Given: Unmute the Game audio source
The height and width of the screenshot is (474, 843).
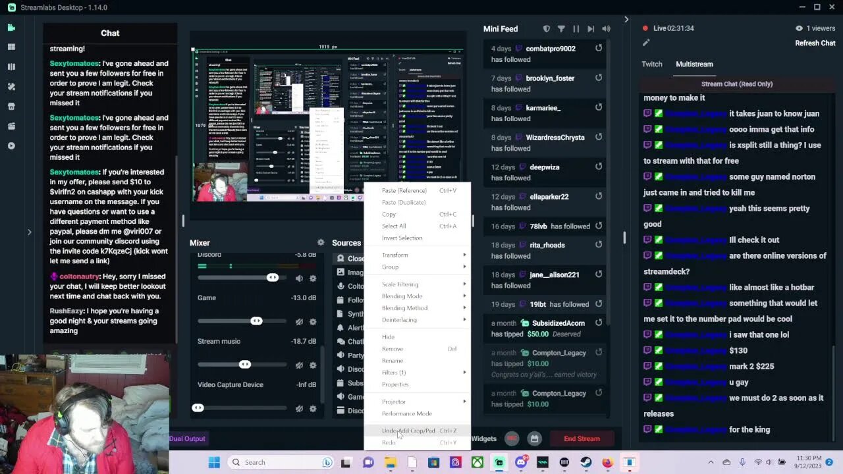Looking at the screenshot, I should coord(299,322).
